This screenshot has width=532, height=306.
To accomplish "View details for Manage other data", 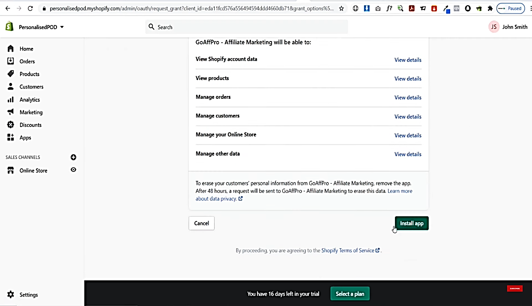I will tap(408, 154).
